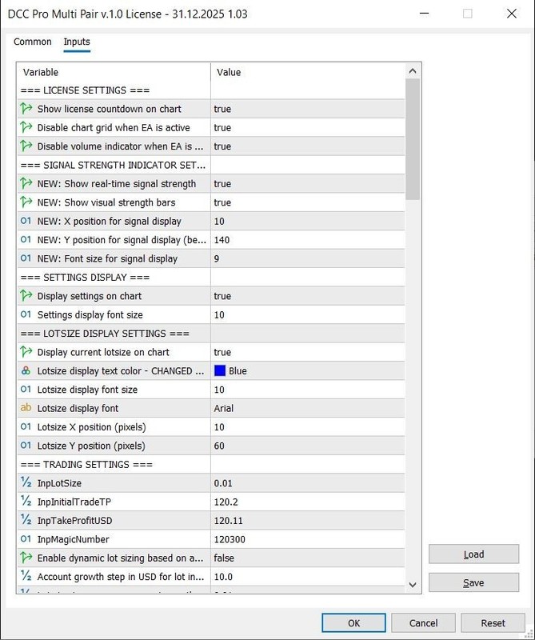Click the Variable column header

tap(114, 72)
